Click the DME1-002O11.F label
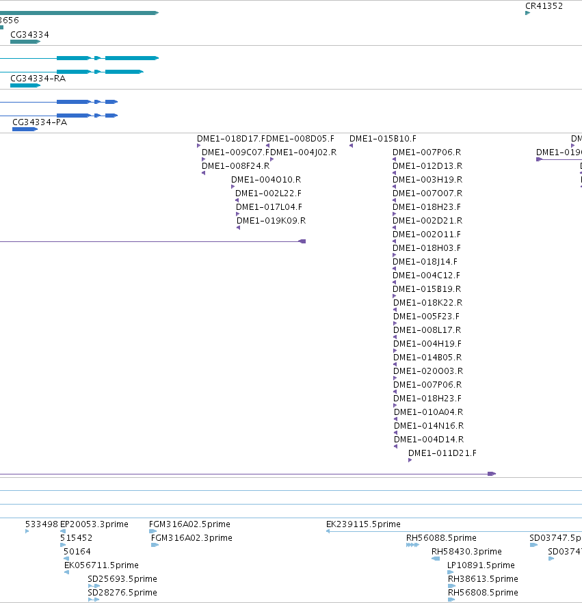Screen dimensions: 582x603 (x=427, y=234)
